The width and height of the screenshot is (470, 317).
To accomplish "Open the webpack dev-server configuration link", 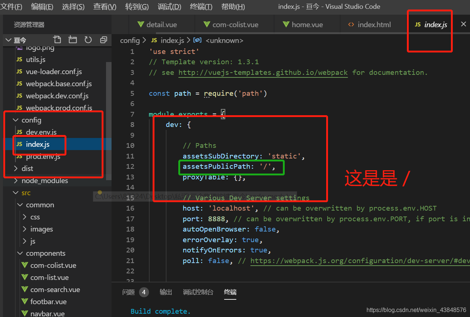I will (x=360, y=261).
